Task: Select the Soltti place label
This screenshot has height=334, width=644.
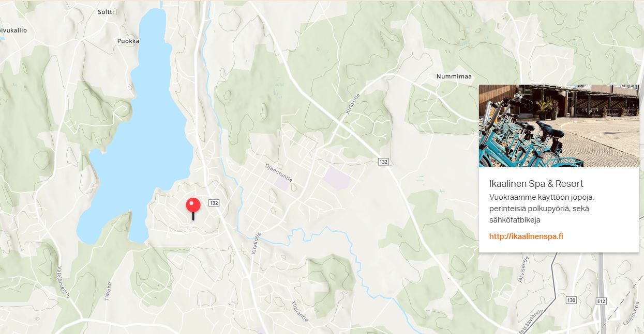Action: [106, 11]
